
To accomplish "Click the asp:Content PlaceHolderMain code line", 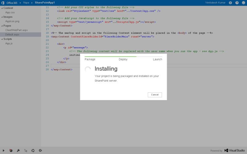I will coord(103,37).
